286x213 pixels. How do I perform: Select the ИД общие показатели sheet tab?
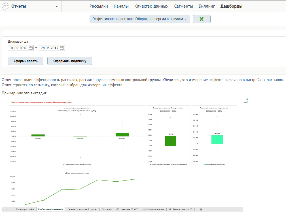coord(153,209)
